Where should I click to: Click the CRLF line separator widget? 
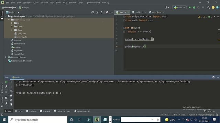coord(167,115)
